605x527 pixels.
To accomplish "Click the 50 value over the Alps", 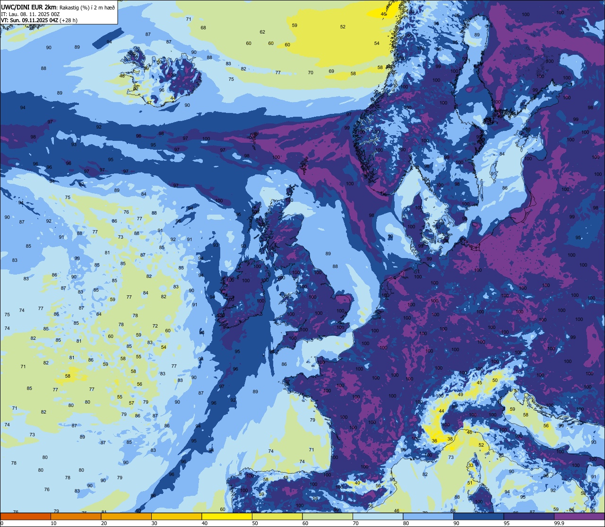I will click(495, 380).
